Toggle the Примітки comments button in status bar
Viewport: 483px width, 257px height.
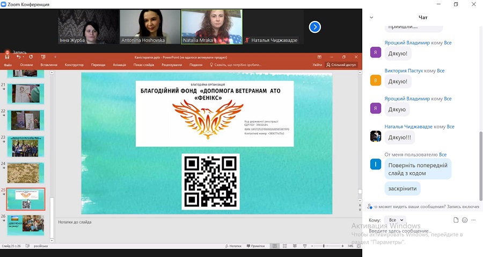point(255,246)
